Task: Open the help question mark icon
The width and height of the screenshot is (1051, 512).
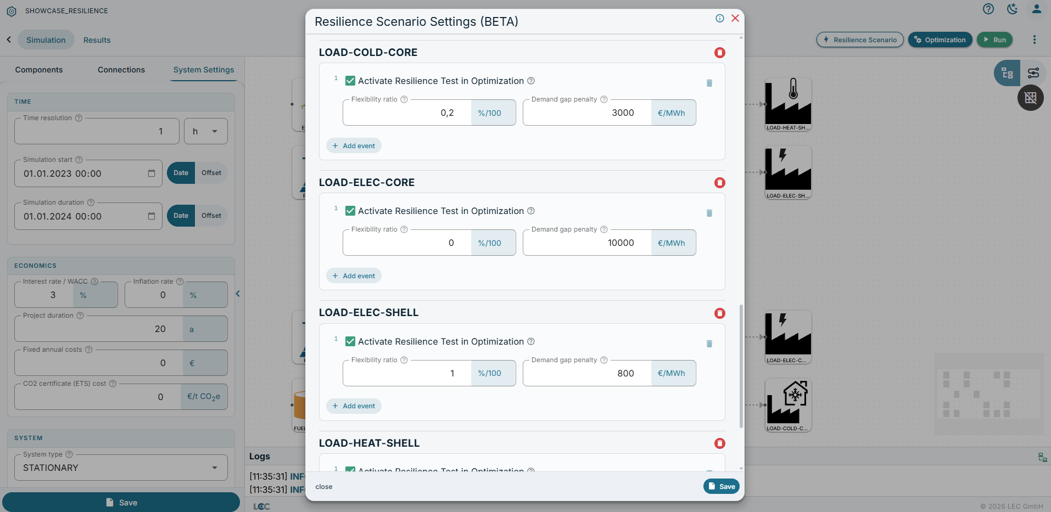Action: [988, 9]
